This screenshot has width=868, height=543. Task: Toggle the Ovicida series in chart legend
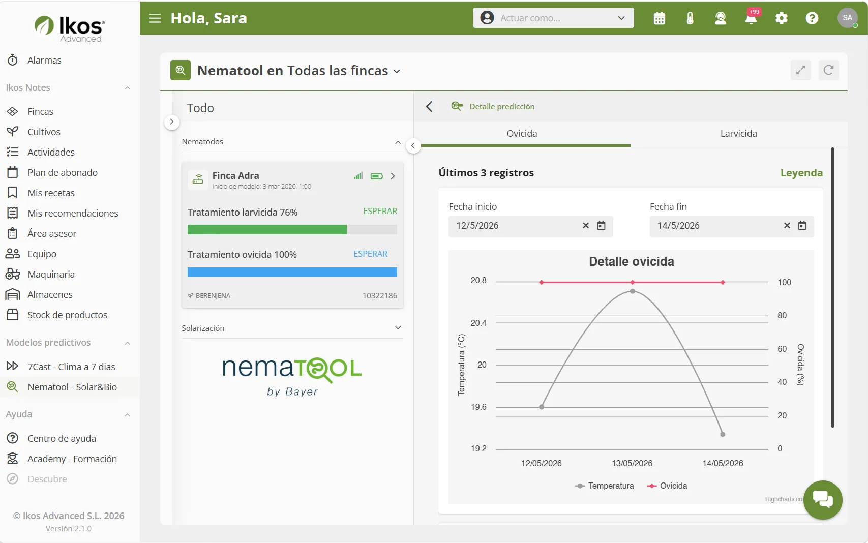(667, 486)
